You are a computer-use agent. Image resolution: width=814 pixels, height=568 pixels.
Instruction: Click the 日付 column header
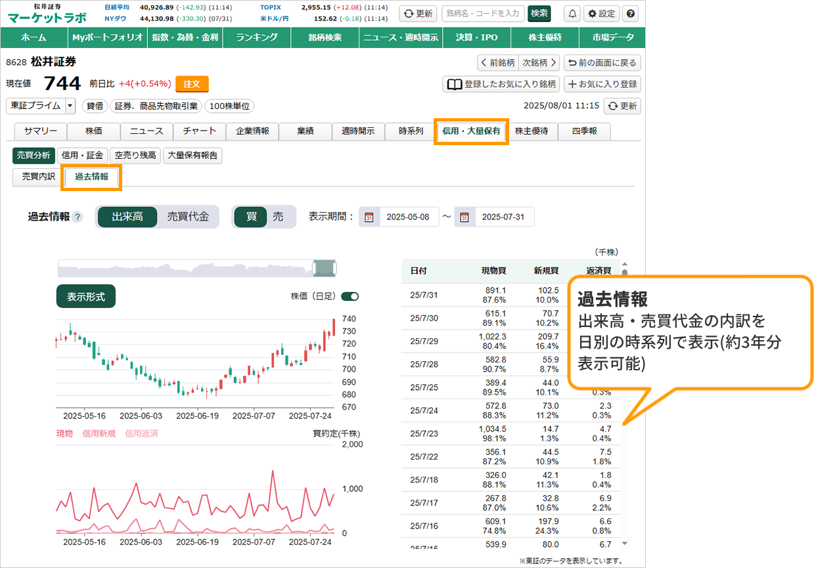tap(418, 271)
